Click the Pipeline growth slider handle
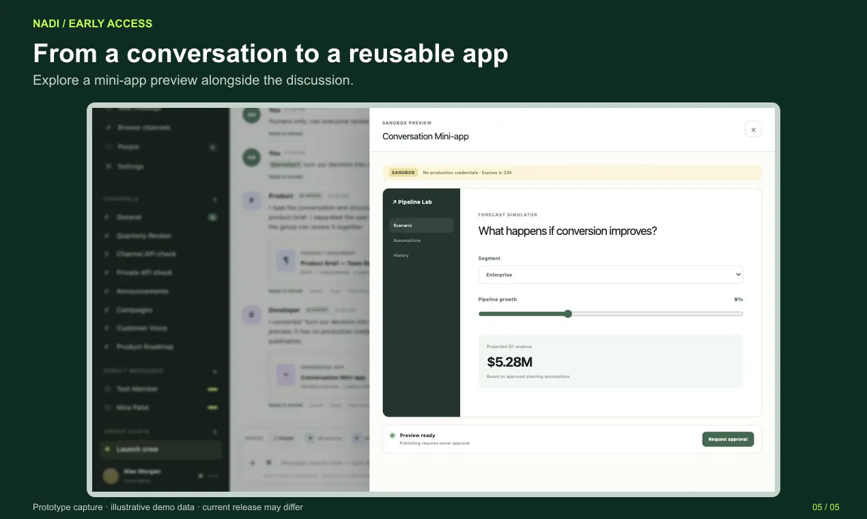The image size is (867, 519). pos(567,314)
